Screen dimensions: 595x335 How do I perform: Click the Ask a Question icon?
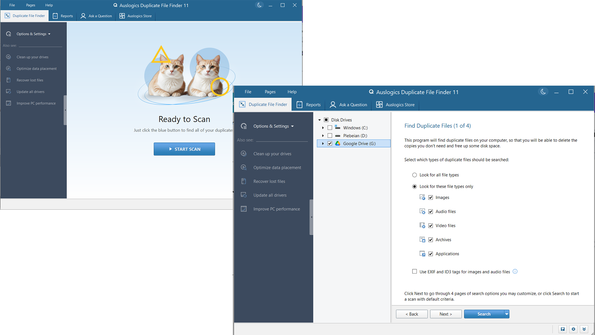coord(332,105)
